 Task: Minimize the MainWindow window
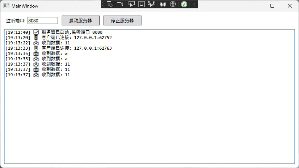[x=254, y=6]
